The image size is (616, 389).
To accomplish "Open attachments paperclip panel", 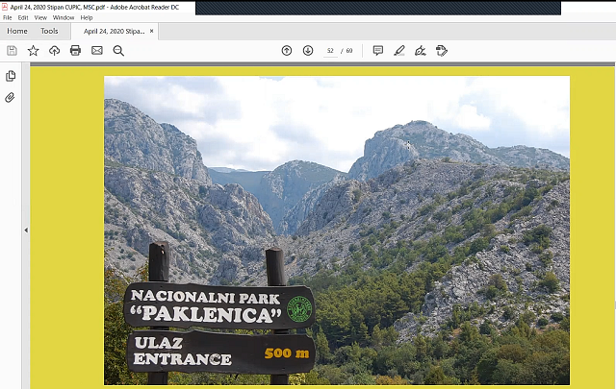I will click(x=11, y=97).
